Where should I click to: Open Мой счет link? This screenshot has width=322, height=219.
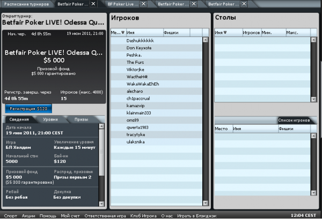pos(70,216)
